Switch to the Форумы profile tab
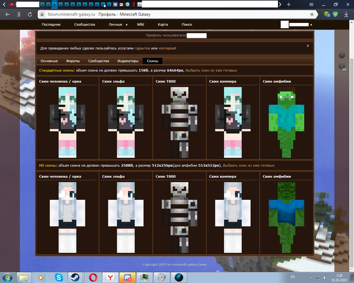The width and height of the screenshot is (354, 283). pyautogui.click(x=73, y=61)
